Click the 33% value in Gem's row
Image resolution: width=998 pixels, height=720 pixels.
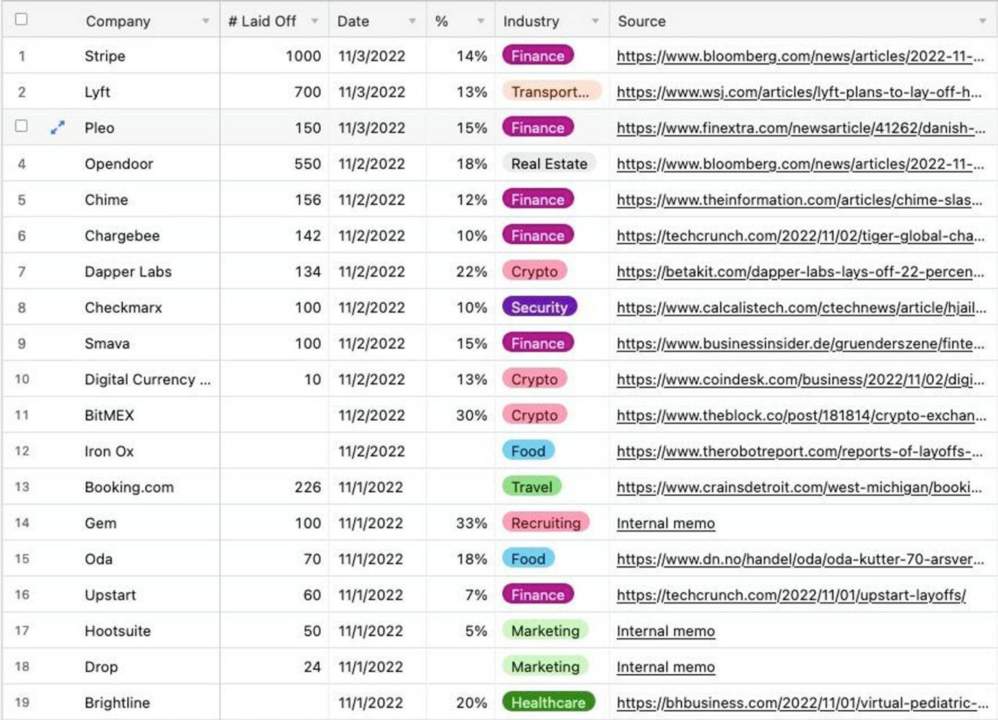pyautogui.click(x=471, y=523)
